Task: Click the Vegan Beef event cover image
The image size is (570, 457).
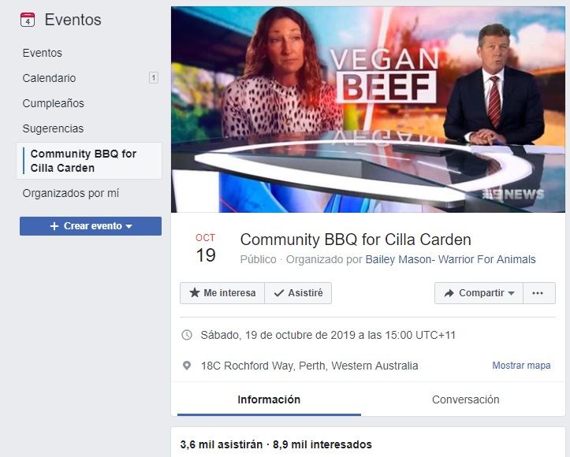Action: [x=368, y=110]
